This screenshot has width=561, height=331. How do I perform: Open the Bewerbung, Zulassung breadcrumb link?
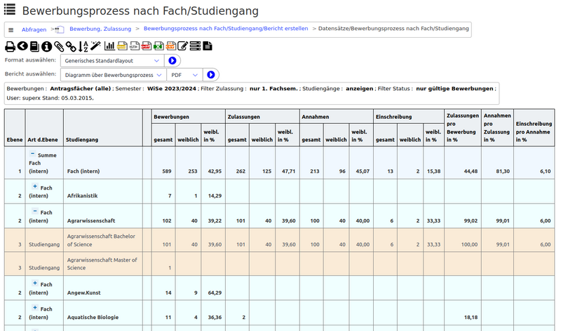click(x=100, y=29)
